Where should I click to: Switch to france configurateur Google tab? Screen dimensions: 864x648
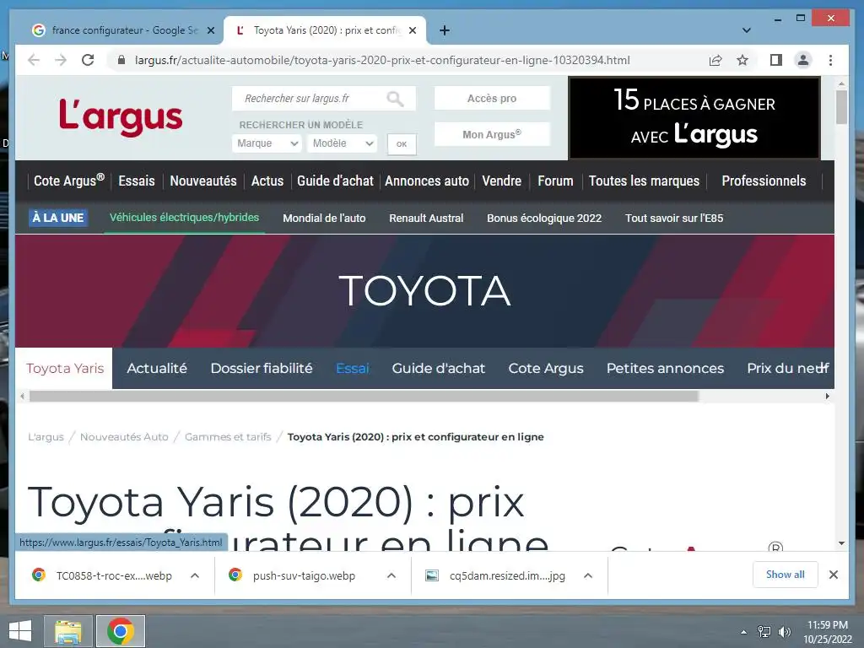pyautogui.click(x=122, y=30)
